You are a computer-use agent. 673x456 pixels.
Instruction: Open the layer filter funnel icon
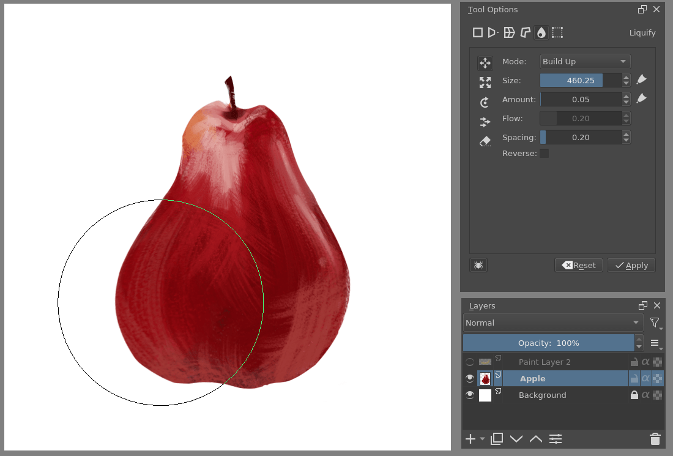pos(655,323)
